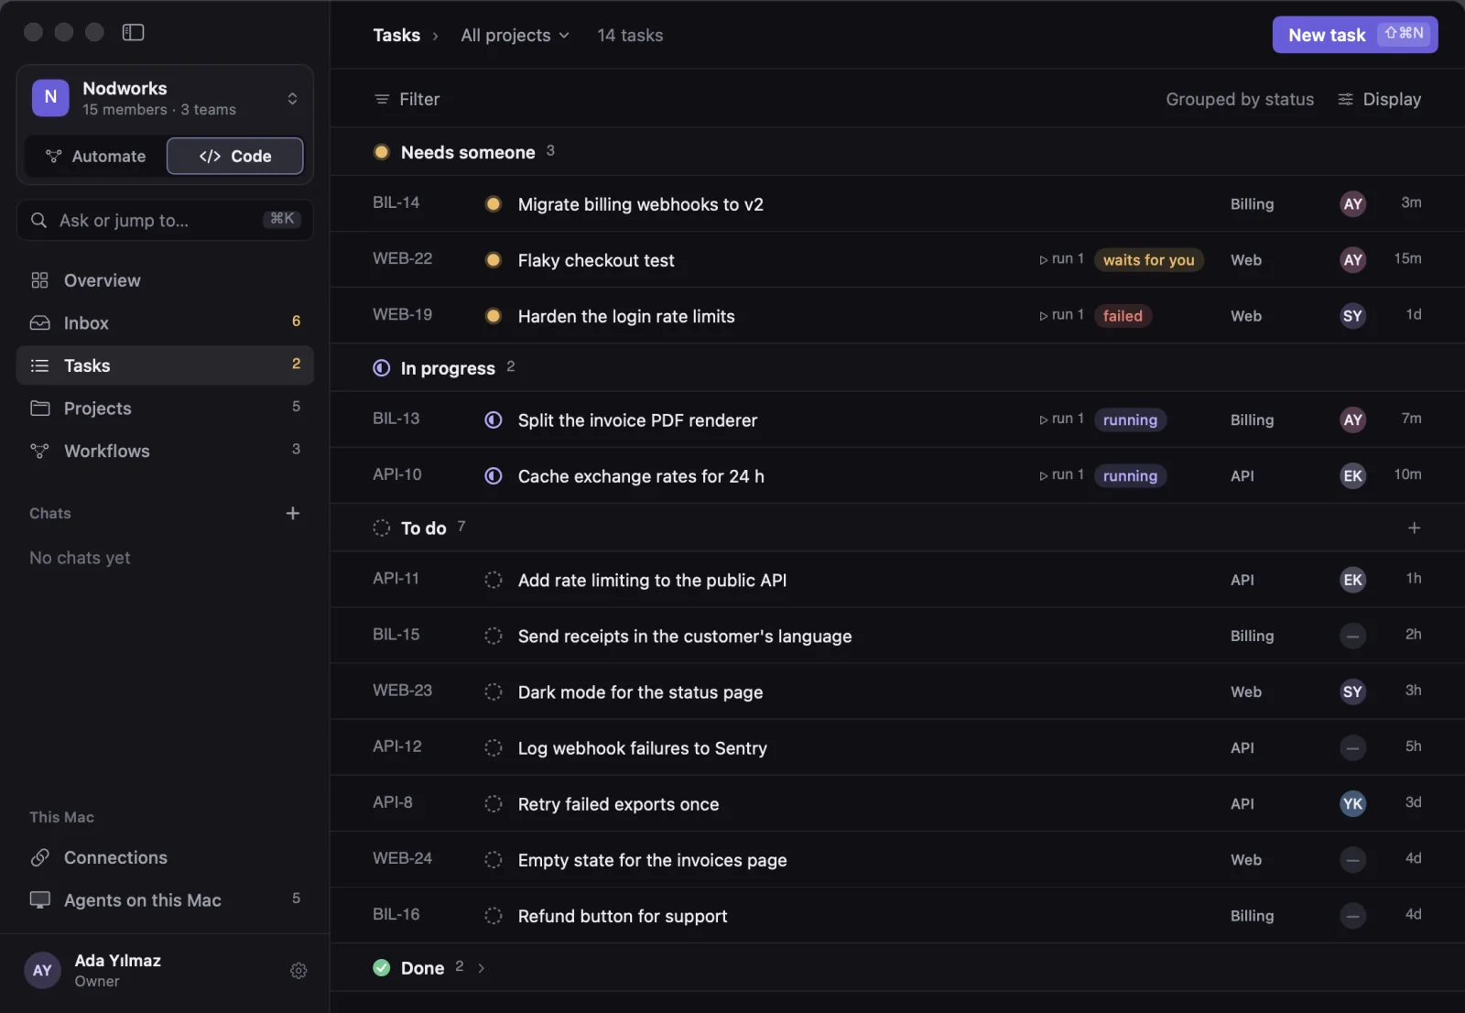Click SY avatar on WEB-19 row
The image size is (1465, 1013).
(x=1352, y=315)
